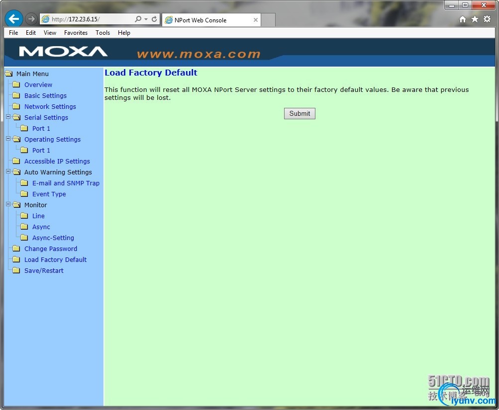Collapse the Monitor tree node

click(8, 204)
